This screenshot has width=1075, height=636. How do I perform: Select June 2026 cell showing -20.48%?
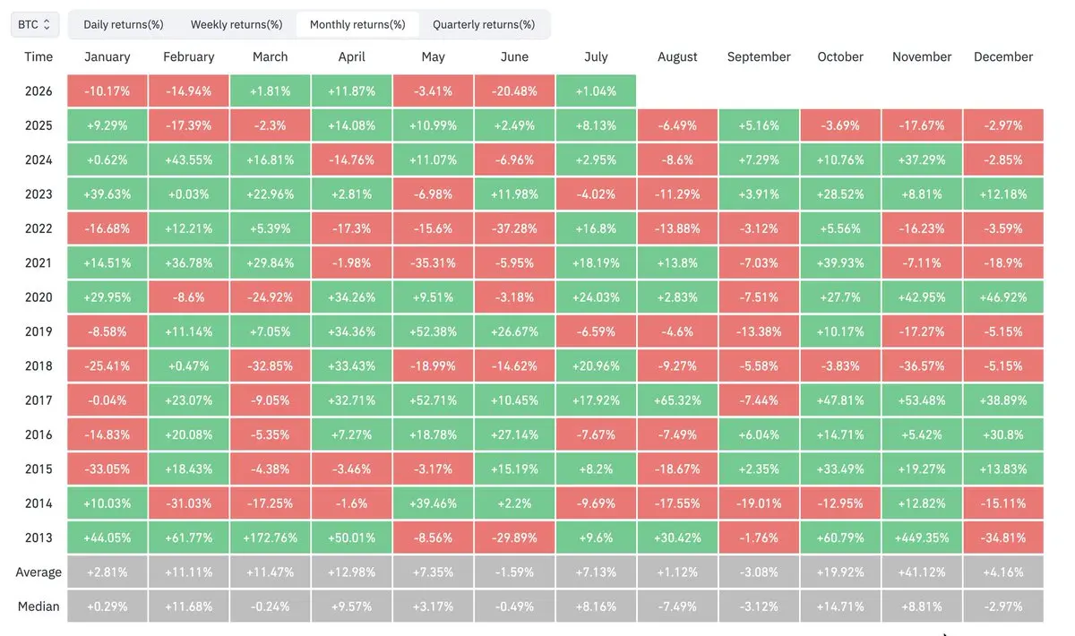point(514,91)
